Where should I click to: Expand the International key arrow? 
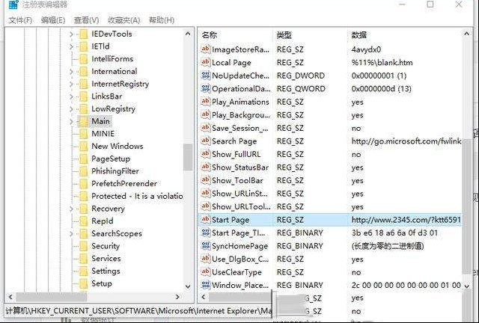[71, 72]
